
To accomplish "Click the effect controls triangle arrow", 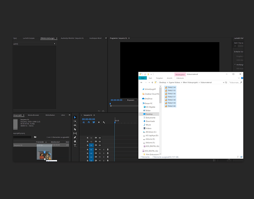I will (54, 44).
